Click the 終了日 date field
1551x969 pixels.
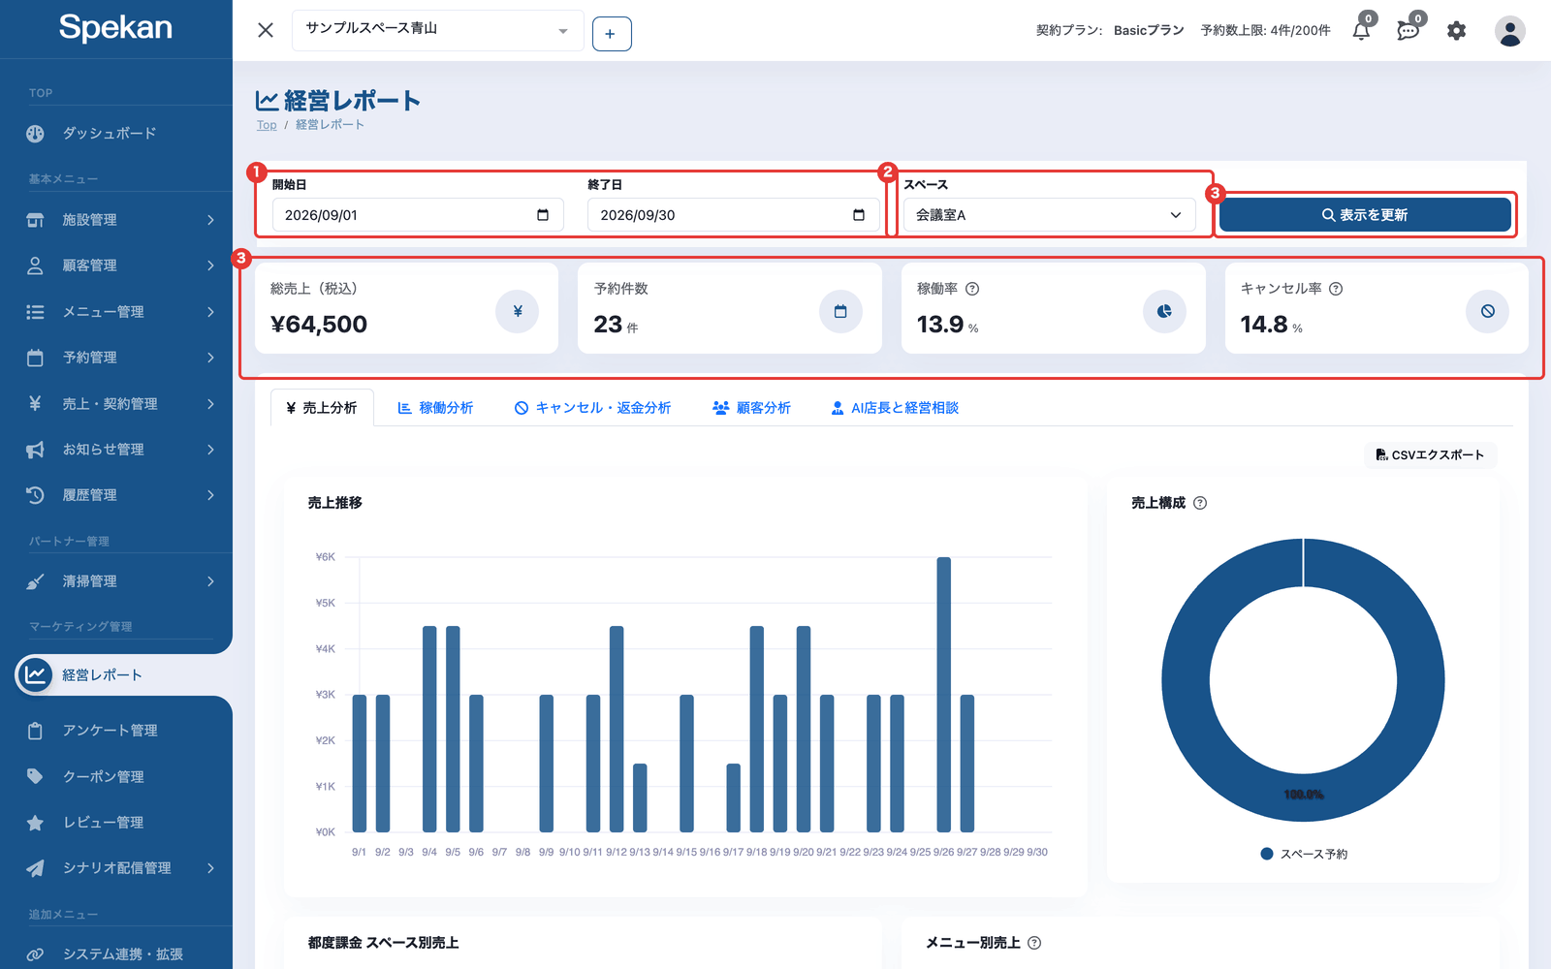pyautogui.click(x=734, y=215)
